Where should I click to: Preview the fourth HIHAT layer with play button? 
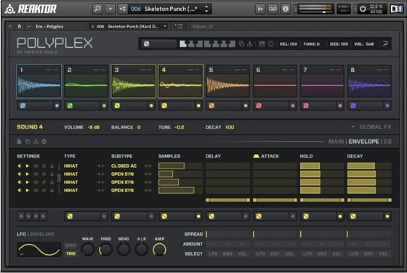(28, 190)
